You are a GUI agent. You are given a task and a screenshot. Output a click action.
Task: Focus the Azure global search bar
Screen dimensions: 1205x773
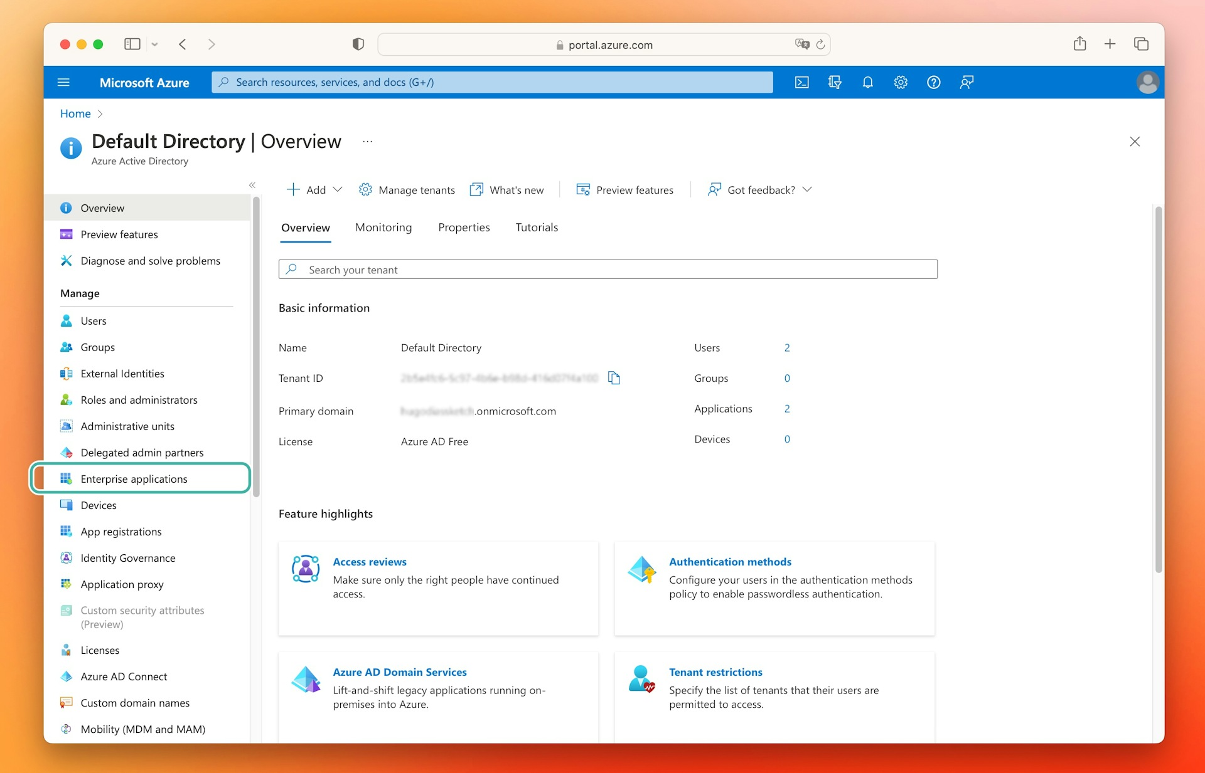[493, 82]
